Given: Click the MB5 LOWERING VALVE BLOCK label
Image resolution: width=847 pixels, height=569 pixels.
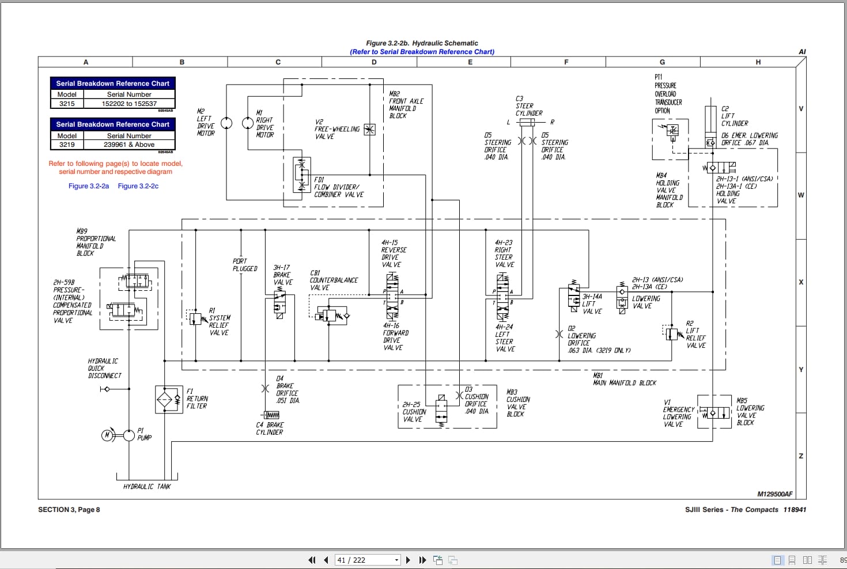Looking at the screenshot, I should tap(750, 412).
